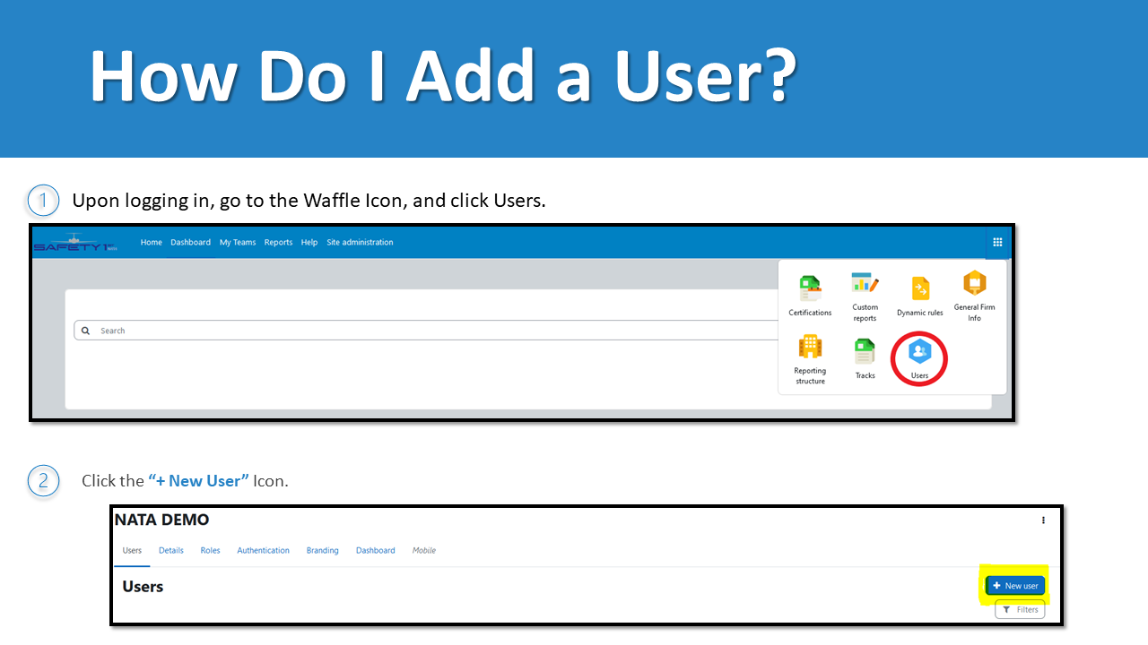Open the Waffle icon in the top bar
This screenshot has height=645, width=1148.
tap(997, 242)
